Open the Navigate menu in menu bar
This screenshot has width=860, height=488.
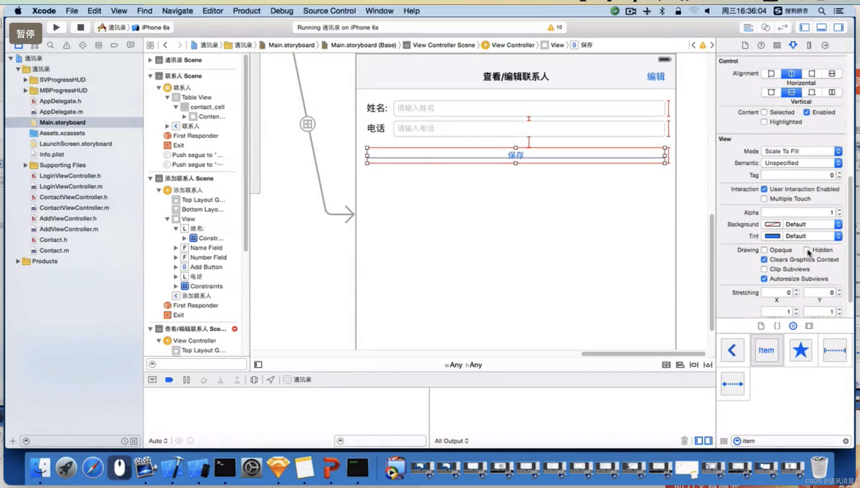click(x=177, y=11)
